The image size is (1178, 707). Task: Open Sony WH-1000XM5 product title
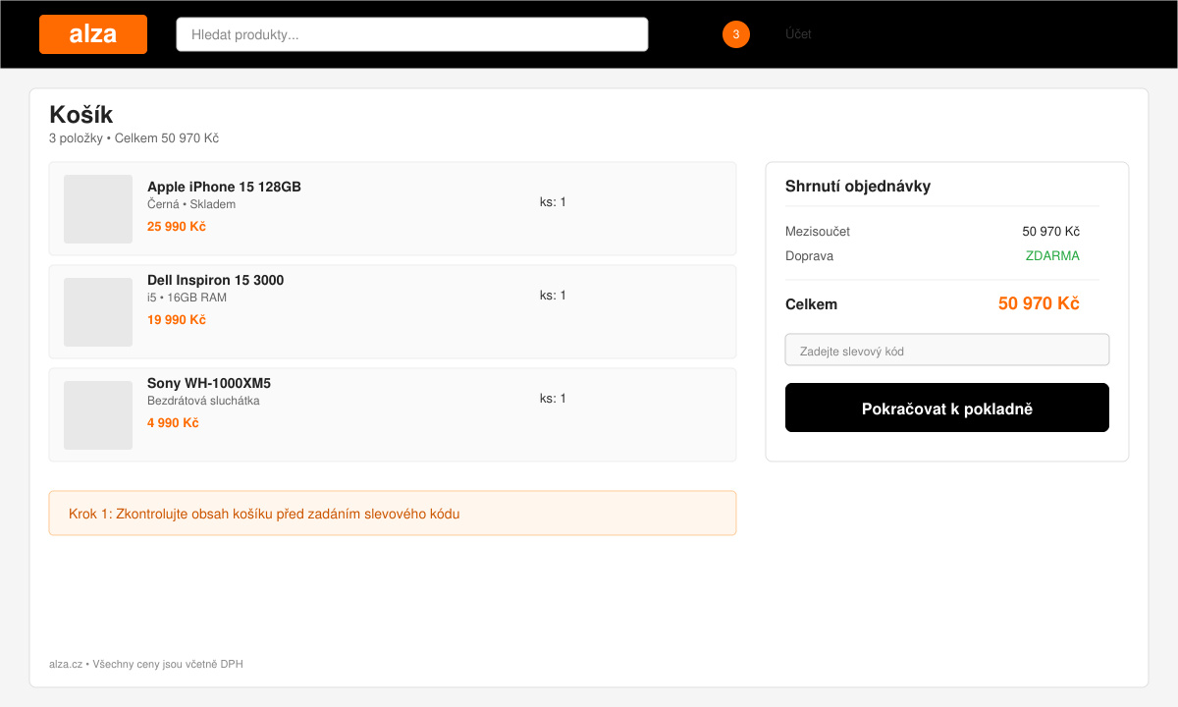[209, 383]
